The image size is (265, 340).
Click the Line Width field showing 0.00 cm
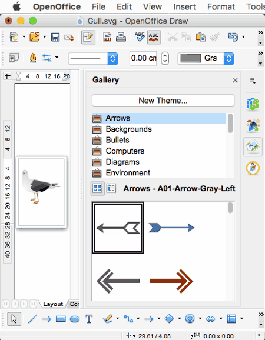point(143,58)
